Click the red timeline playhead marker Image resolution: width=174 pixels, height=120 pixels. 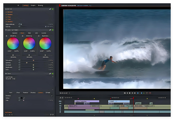point(133,98)
